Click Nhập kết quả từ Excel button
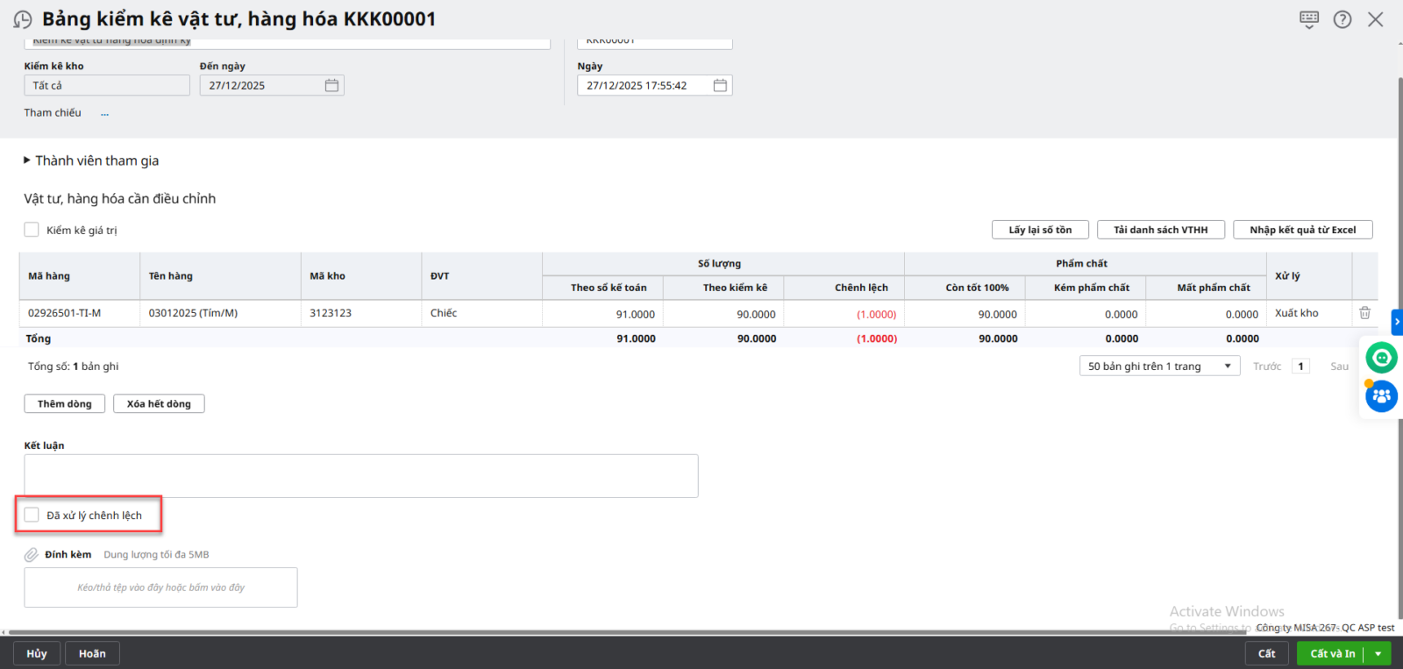Image resolution: width=1403 pixels, height=669 pixels. click(x=1302, y=230)
